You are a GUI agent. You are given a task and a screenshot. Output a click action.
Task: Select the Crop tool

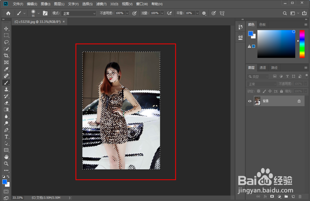coord(6,56)
